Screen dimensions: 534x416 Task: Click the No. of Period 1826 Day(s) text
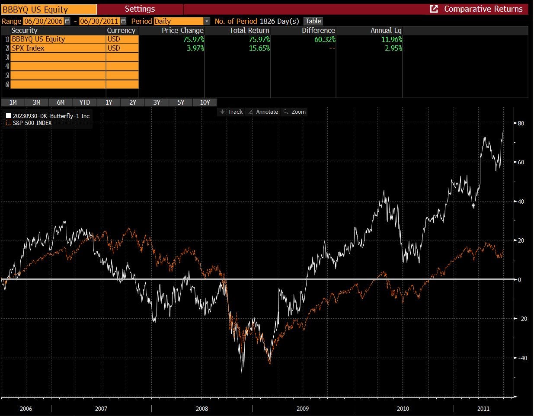(x=257, y=21)
